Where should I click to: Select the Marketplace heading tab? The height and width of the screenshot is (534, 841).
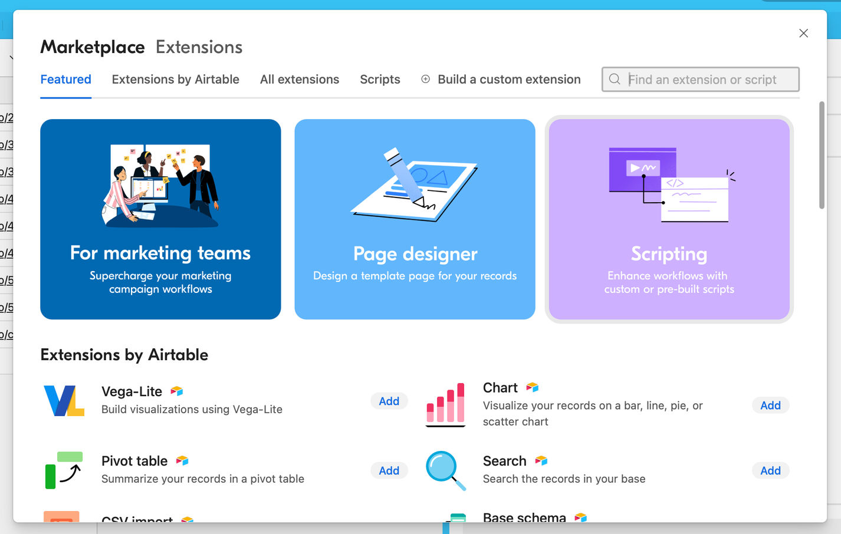tap(93, 47)
